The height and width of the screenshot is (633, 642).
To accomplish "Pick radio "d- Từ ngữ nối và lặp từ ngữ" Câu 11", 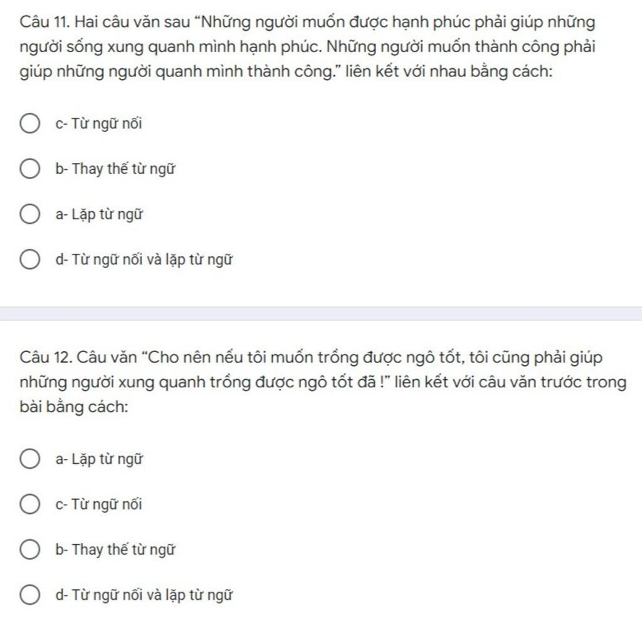I will (x=30, y=260).
